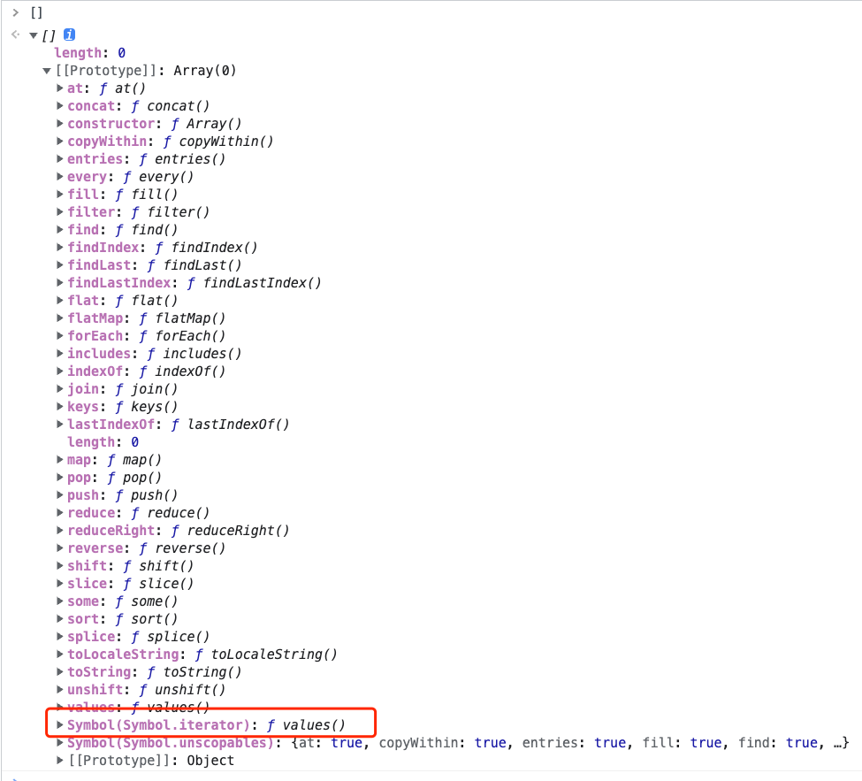Expand the flatMap function entry
The height and width of the screenshot is (781, 862).
60,318
